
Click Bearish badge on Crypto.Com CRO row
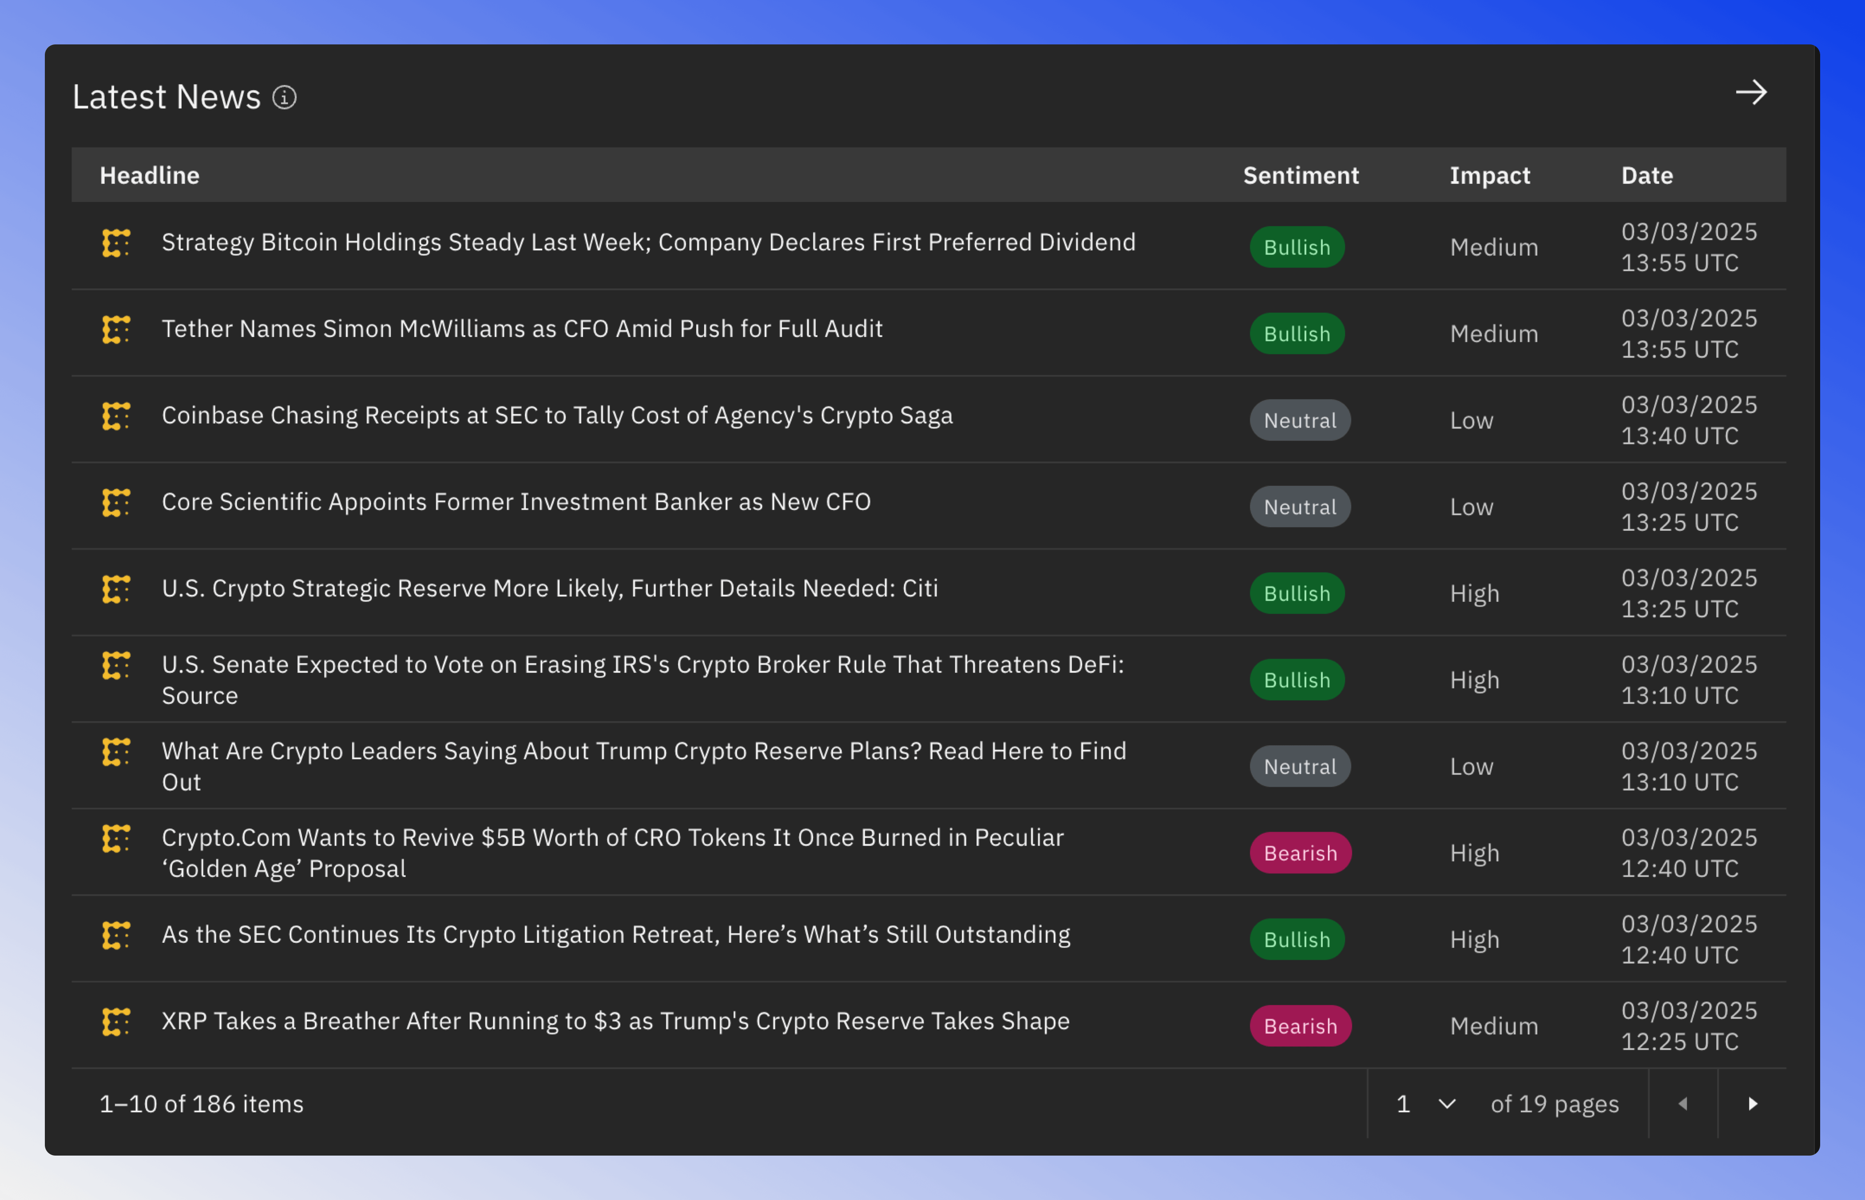[1300, 852]
